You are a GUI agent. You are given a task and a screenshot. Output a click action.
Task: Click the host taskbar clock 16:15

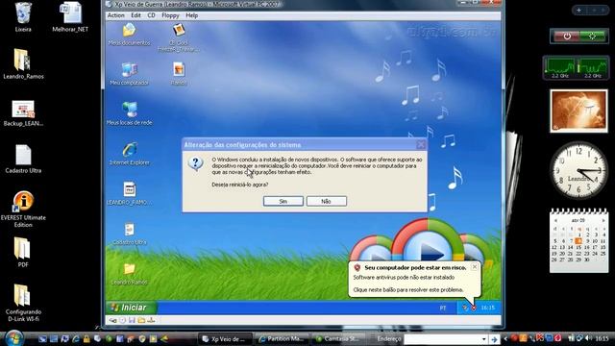pos(603,338)
